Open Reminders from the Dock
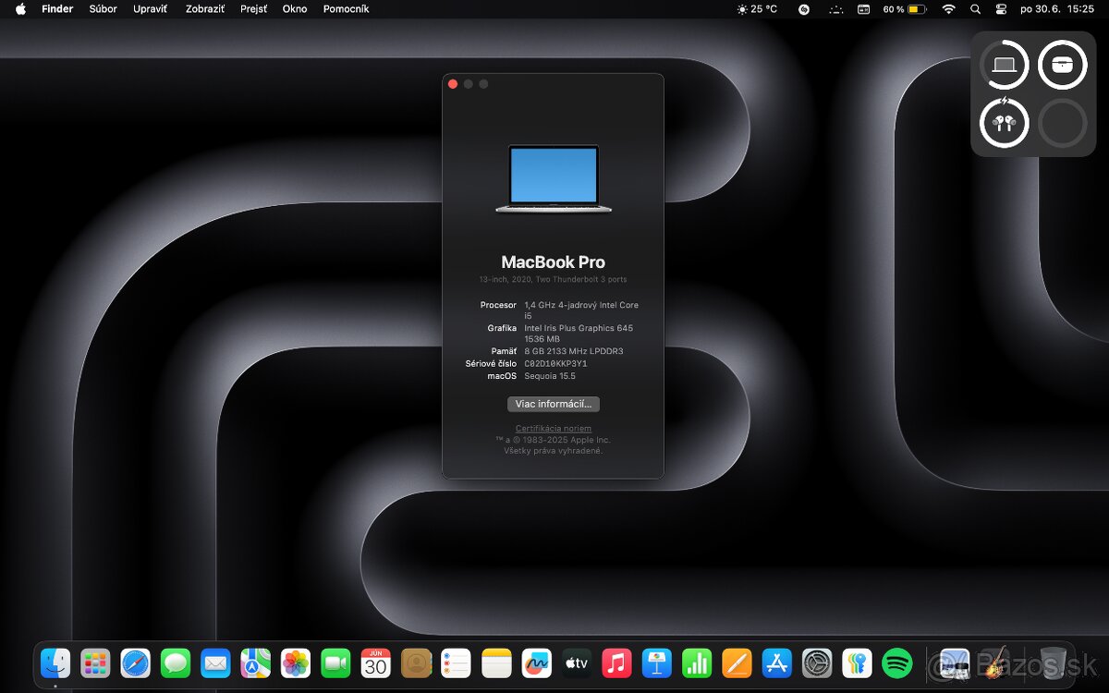This screenshot has height=693, width=1109. [456, 663]
